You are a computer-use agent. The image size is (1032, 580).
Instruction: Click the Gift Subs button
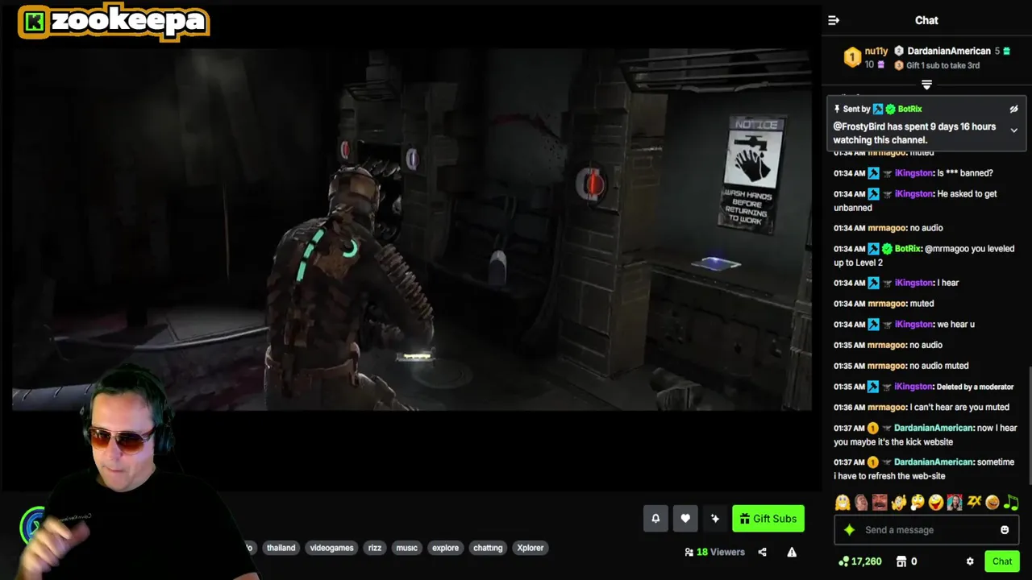(768, 519)
